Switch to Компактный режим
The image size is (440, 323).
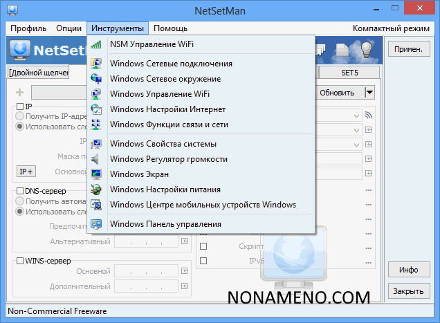coord(392,28)
